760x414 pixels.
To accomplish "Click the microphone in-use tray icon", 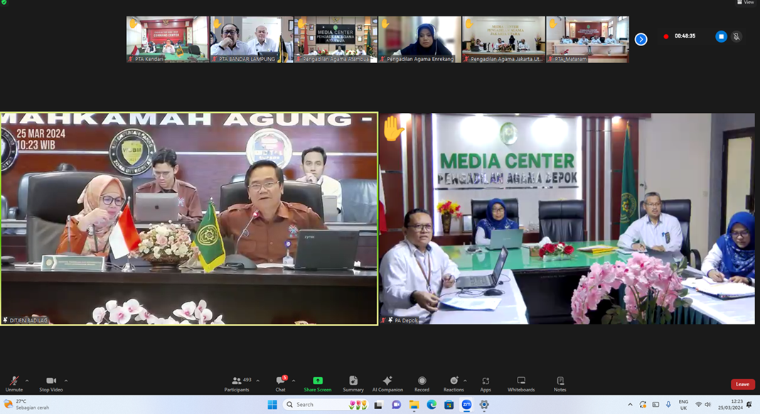I will (668, 404).
